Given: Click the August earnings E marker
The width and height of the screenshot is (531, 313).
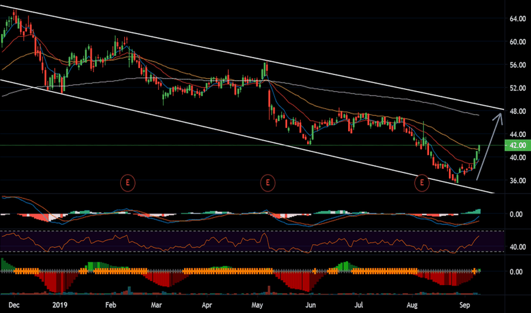Looking at the screenshot, I should coord(422,183).
